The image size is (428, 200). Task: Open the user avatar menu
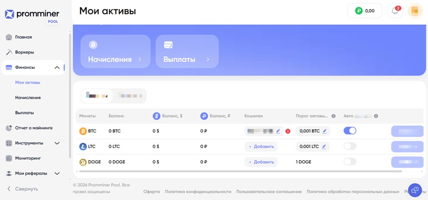[415, 11]
